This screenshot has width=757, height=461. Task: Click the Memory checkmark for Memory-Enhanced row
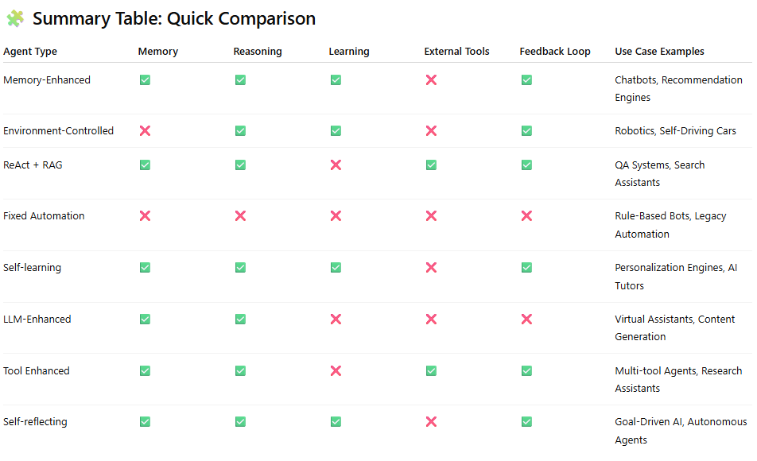pyautogui.click(x=145, y=80)
